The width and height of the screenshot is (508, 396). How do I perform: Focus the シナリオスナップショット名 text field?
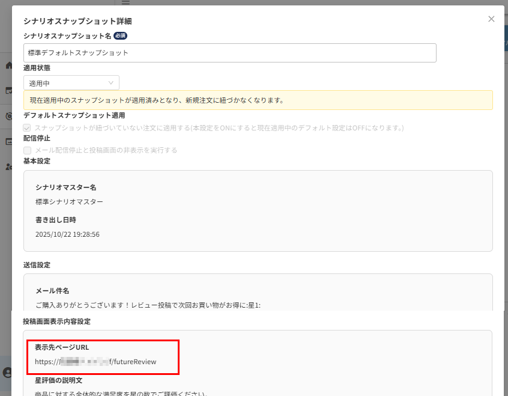pyautogui.click(x=229, y=53)
